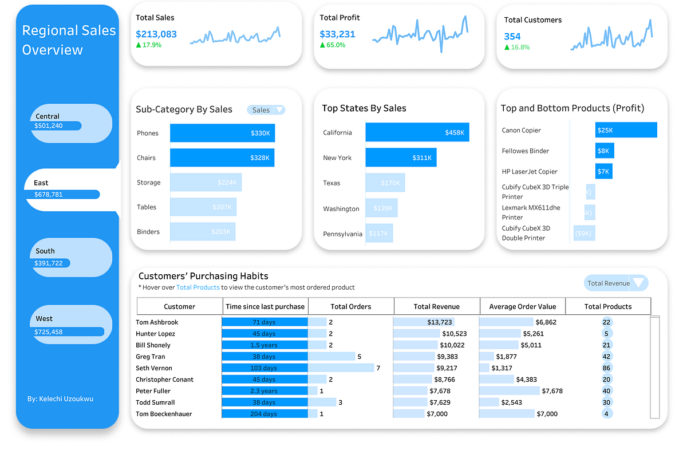Click the Canon Copier profit bar
This screenshot has height=458, width=687.
click(x=626, y=130)
